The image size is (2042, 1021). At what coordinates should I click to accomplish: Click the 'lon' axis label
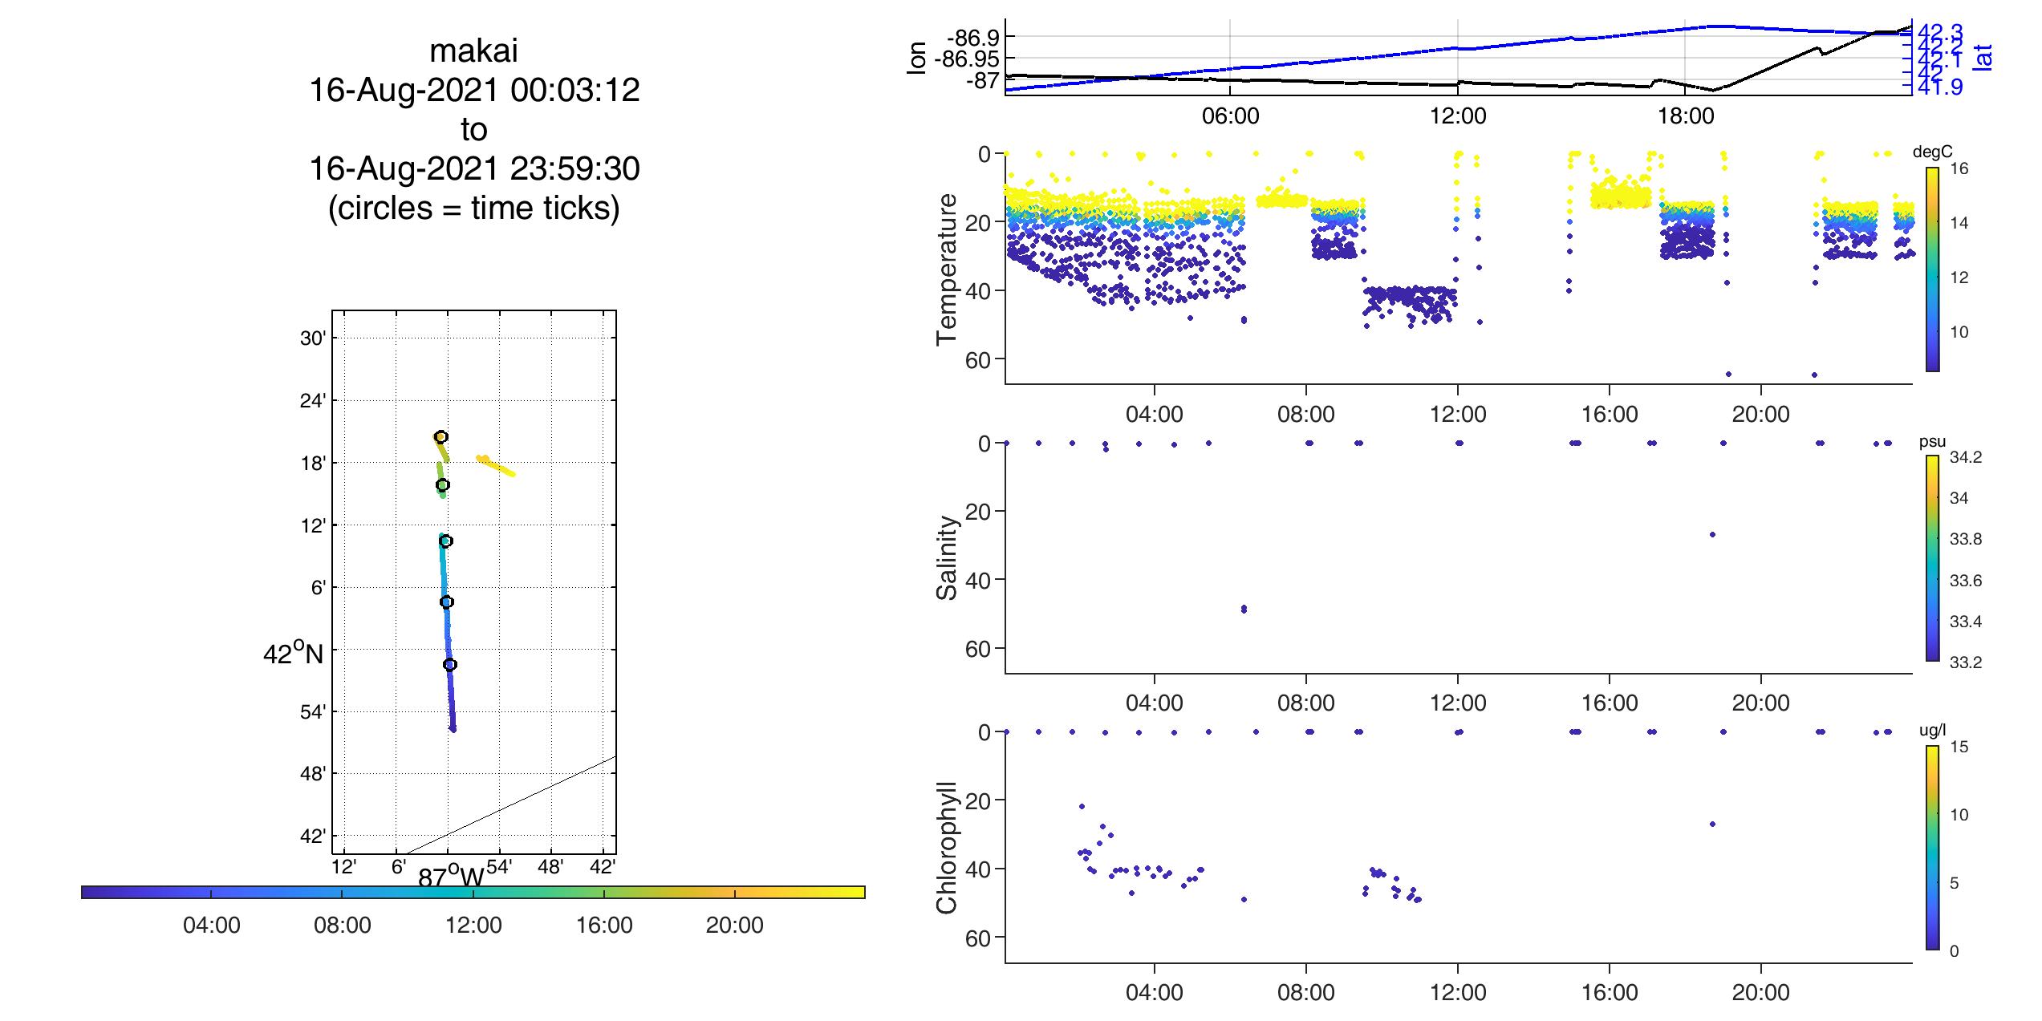pyautogui.click(x=915, y=58)
